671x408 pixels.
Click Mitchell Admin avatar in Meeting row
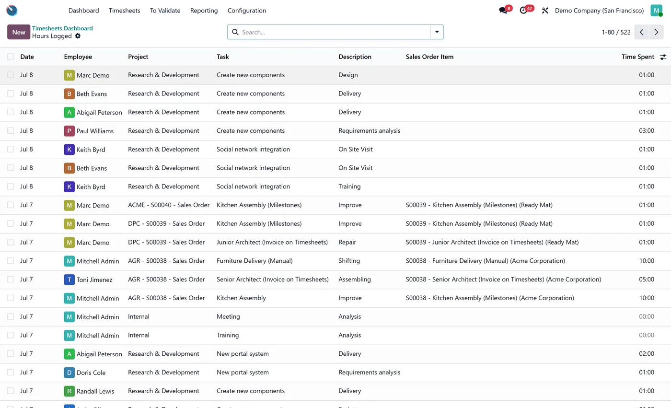(69, 317)
